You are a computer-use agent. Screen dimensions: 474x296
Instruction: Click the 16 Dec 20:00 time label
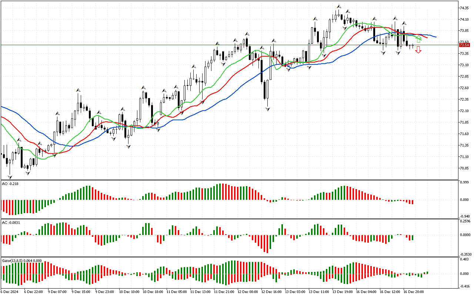[414, 292]
